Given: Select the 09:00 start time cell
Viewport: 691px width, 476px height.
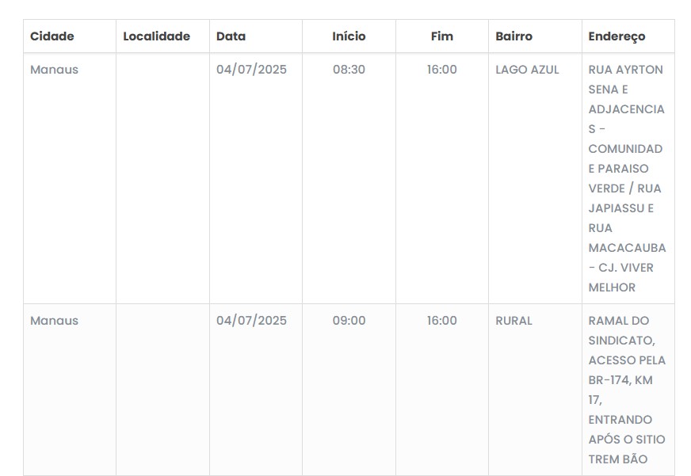Looking at the screenshot, I should [349, 321].
